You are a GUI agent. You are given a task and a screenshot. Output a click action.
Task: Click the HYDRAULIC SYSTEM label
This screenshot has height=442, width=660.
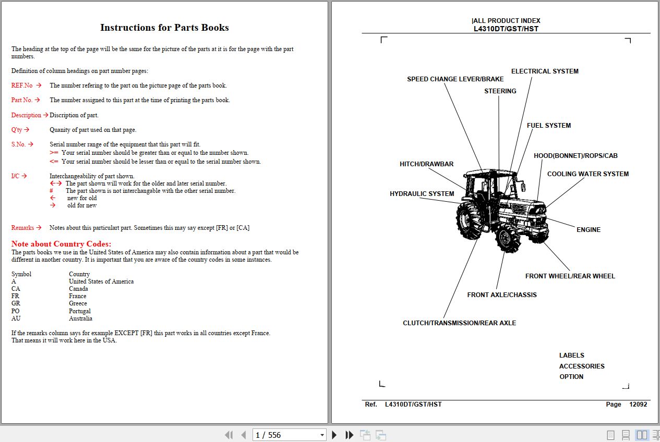point(422,194)
